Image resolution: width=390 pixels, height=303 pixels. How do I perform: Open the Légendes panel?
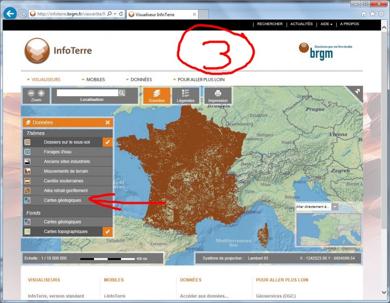(185, 96)
